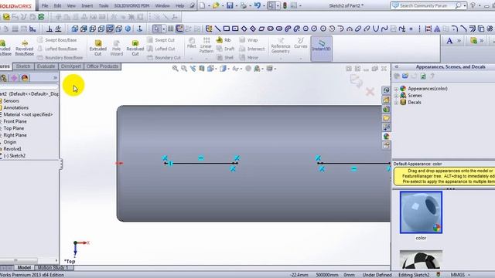
Task: Expand the Decals tree node
Action: tap(396, 103)
